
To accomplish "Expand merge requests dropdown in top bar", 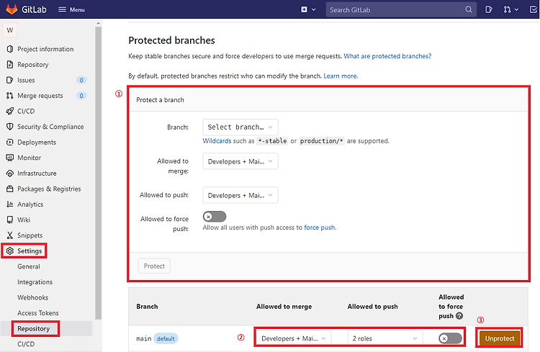I will (516, 9).
